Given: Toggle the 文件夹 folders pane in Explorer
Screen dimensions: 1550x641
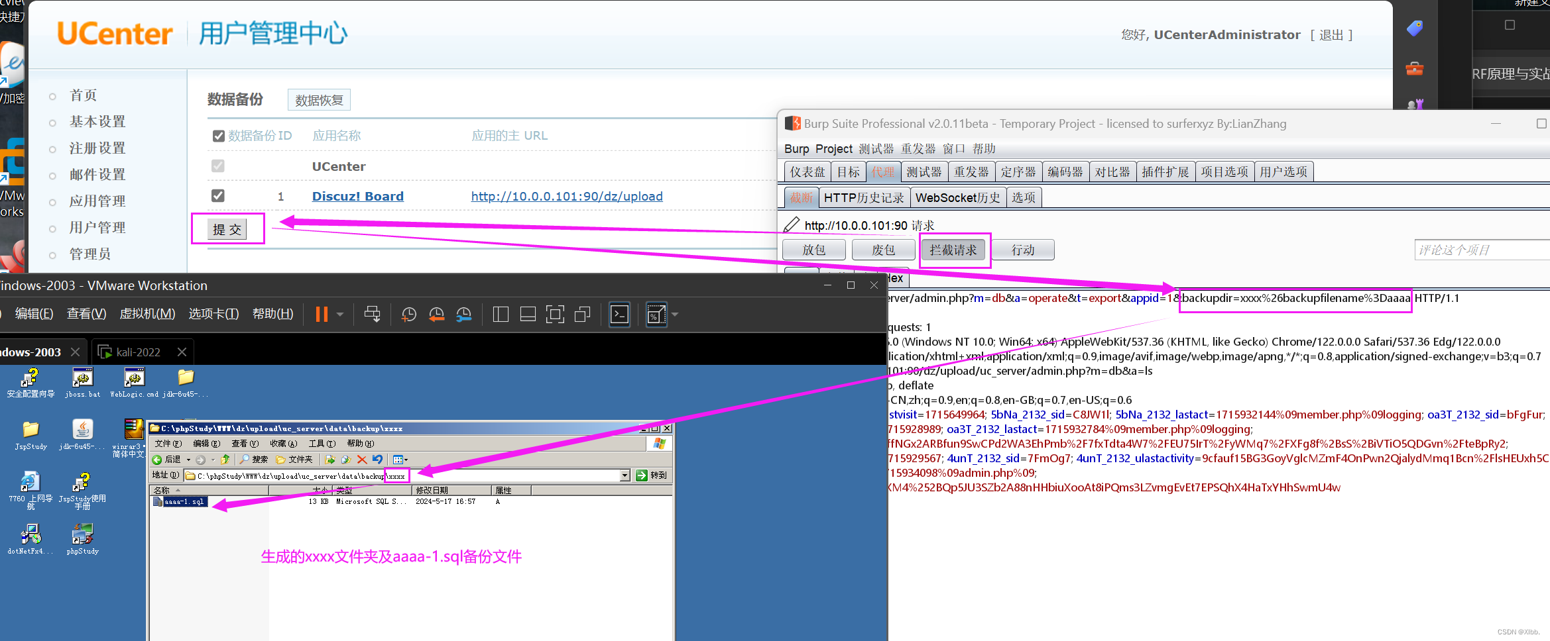Looking at the screenshot, I should (294, 460).
